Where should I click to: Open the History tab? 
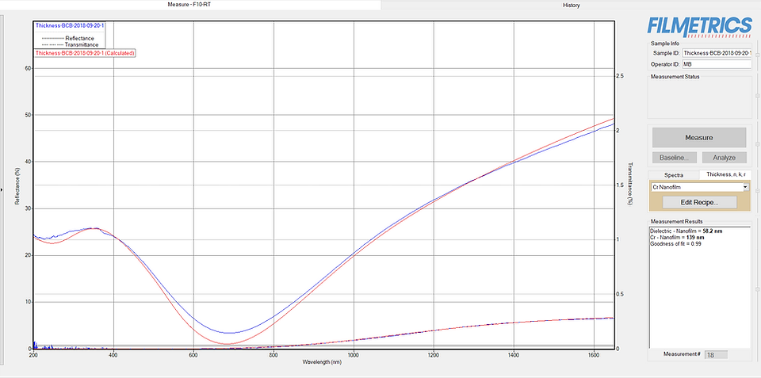pos(571,5)
